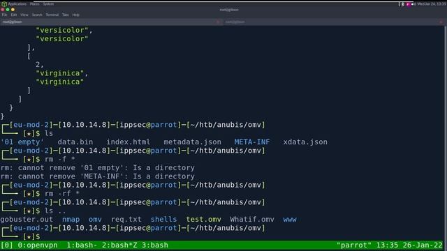The image size is (447, 251).
Task: Click the omv directory in the ls .. output
Action: click(95, 220)
